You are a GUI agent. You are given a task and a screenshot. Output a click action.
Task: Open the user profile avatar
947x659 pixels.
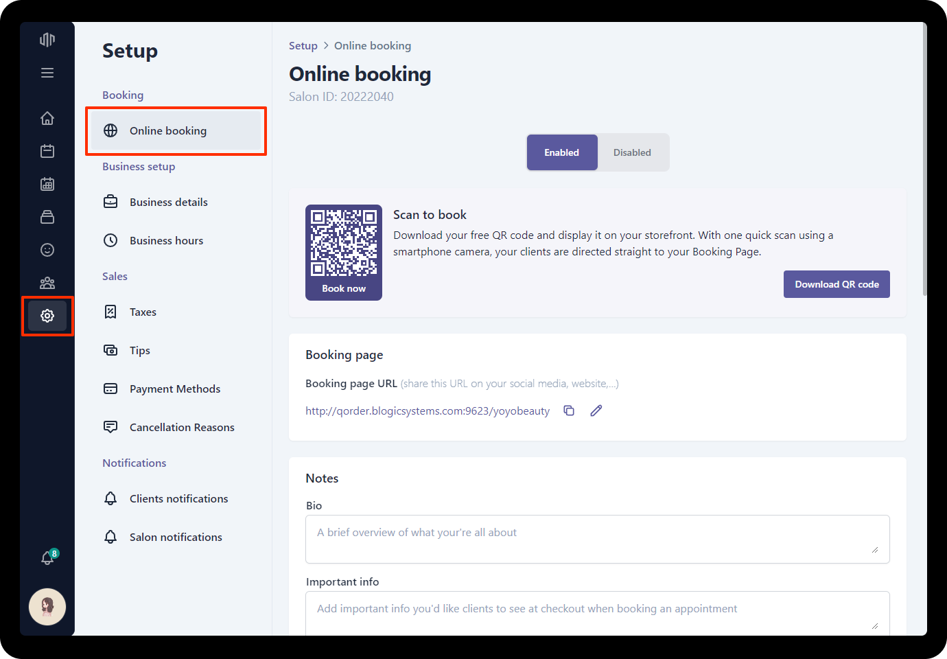coord(47,607)
